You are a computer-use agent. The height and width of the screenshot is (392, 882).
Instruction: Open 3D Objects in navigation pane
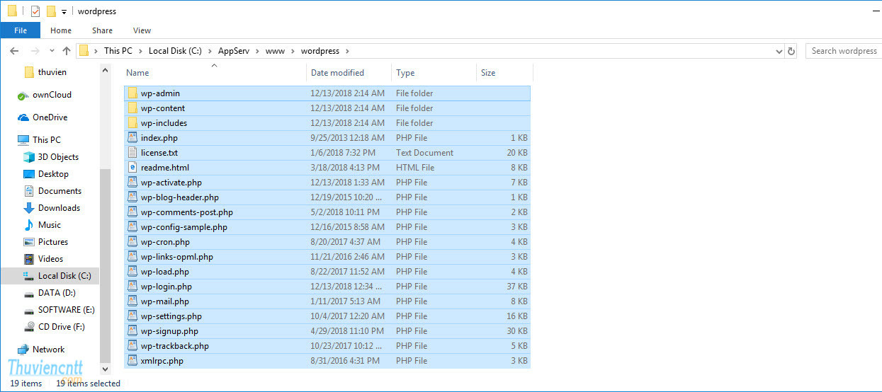point(58,157)
